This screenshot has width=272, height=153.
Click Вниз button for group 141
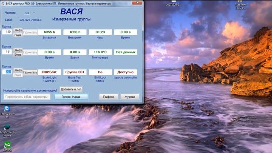[18, 54]
